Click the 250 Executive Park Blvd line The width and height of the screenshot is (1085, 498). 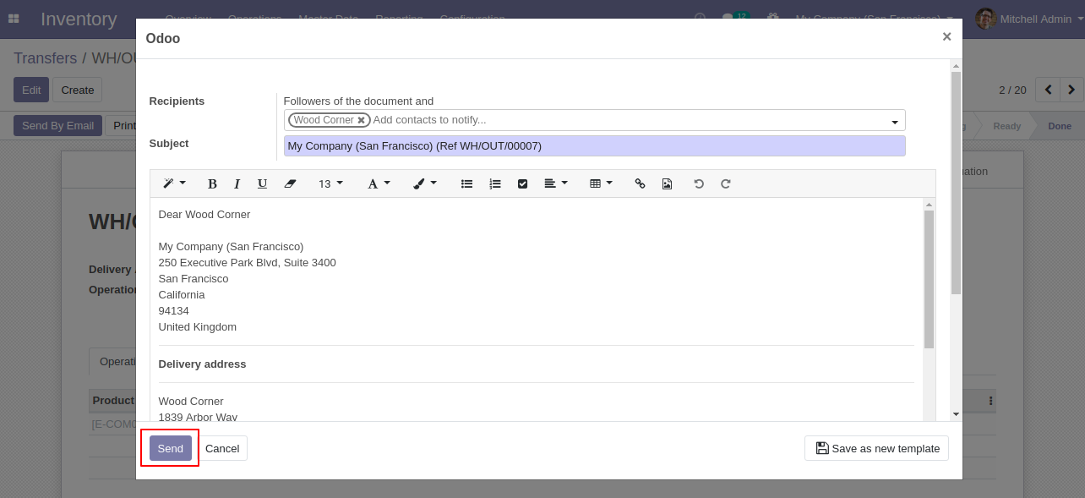[248, 263]
